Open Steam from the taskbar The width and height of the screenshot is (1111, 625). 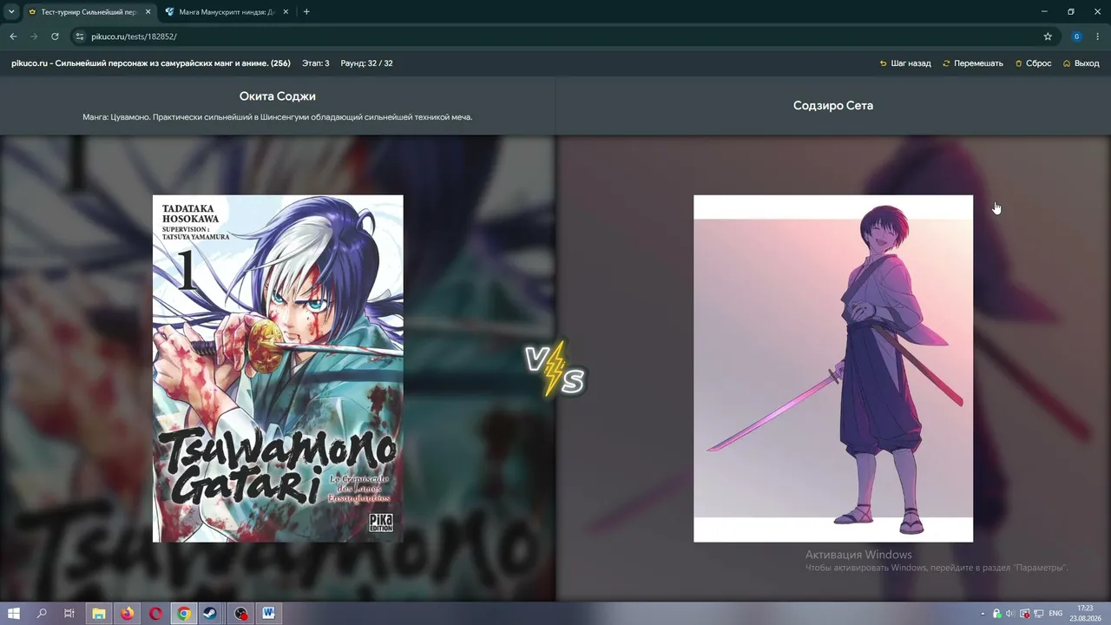click(212, 614)
